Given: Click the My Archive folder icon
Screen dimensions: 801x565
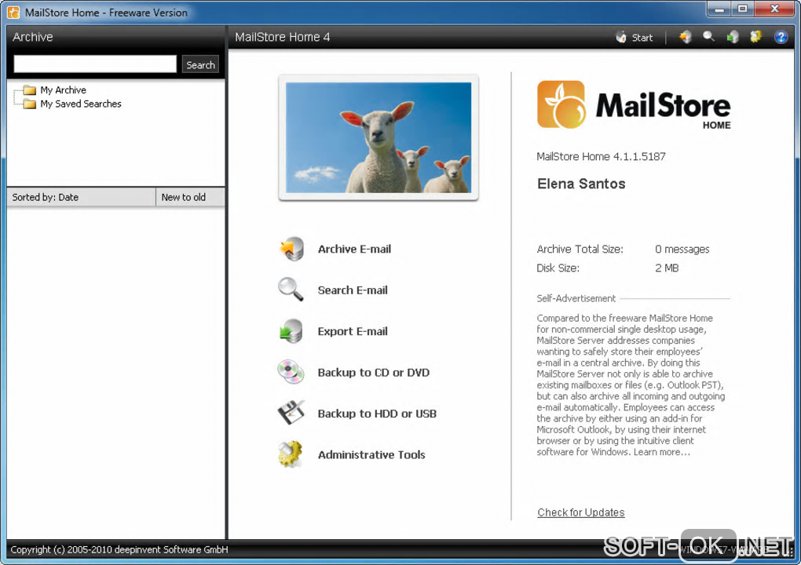Looking at the screenshot, I should click(x=30, y=89).
